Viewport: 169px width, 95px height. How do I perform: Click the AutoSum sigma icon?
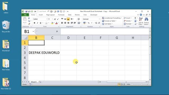[135, 18]
